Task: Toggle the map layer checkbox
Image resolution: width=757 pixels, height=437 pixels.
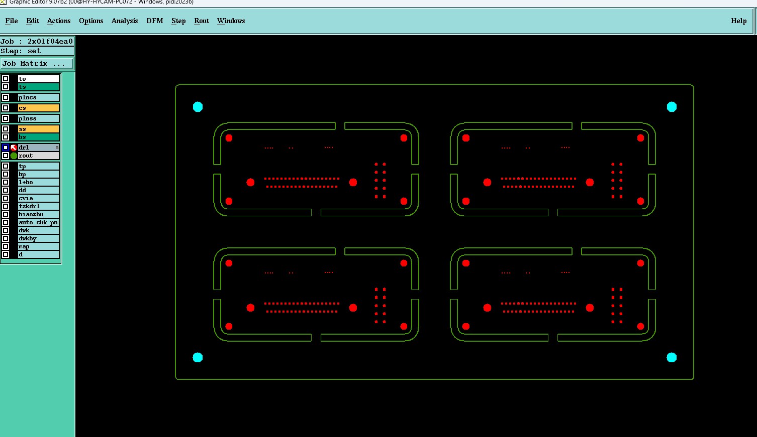Action: click(6, 246)
